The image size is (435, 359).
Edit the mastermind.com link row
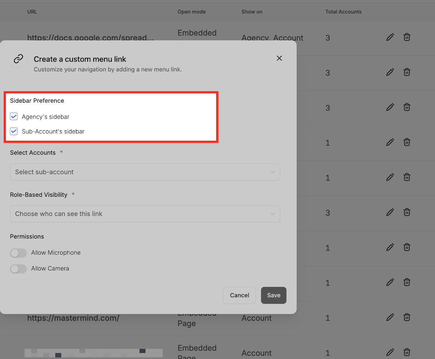click(390, 317)
